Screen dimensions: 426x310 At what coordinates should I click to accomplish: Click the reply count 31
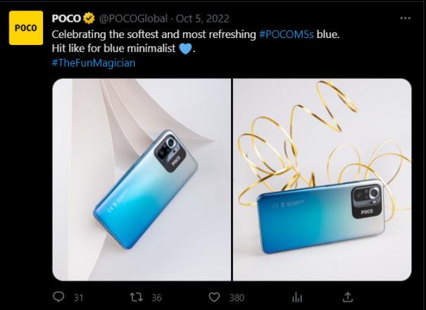(x=79, y=298)
